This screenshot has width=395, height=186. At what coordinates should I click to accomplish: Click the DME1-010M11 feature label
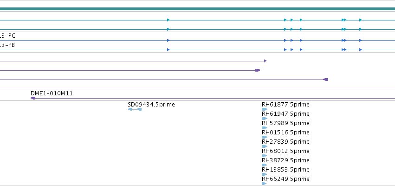click(x=52, y=93)
